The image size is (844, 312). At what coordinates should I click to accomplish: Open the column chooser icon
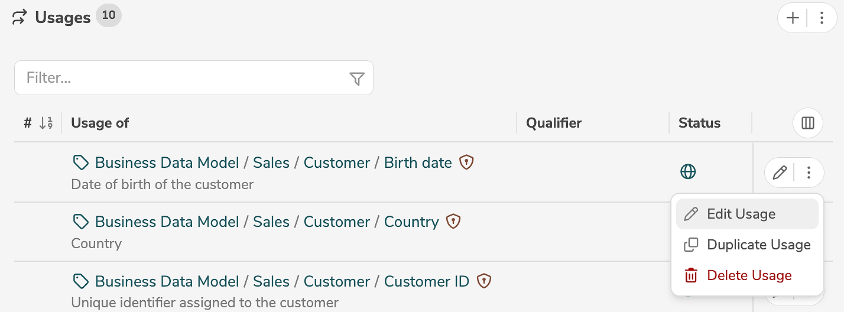click(807, 123)
